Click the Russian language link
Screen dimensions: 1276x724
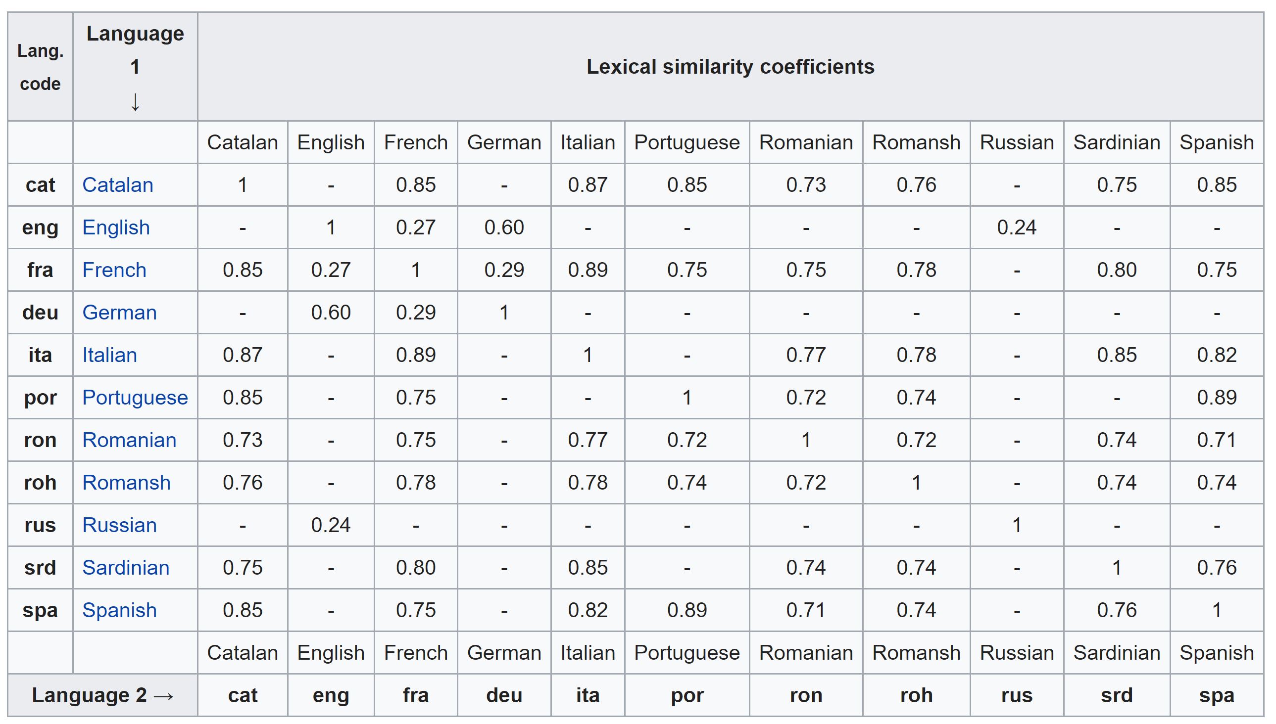(119, 525)
